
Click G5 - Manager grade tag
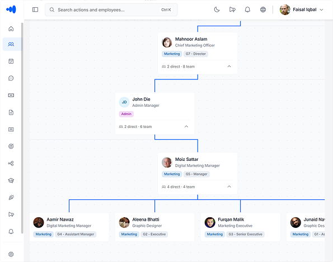click(x=196, y=174)
